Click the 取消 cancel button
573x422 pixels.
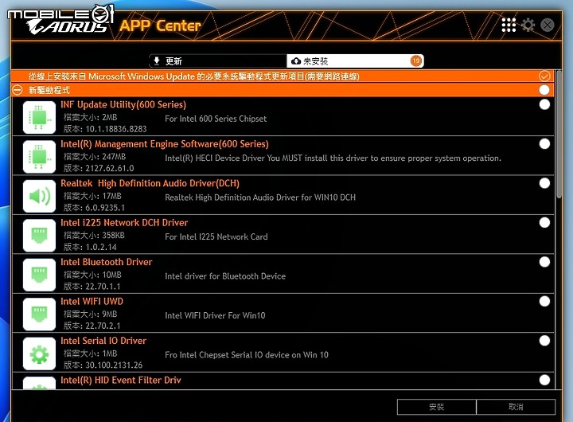tap(516, 407)
